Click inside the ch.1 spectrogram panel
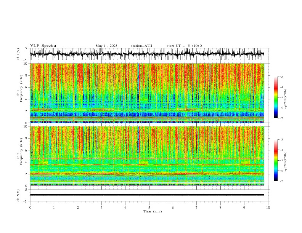The height and width of the screenshot is (233, 302). [147, 93]
